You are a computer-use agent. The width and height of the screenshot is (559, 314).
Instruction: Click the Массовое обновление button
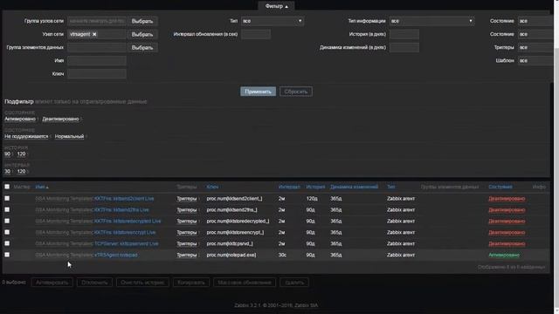pyautogui.click(x=245, y=283)
